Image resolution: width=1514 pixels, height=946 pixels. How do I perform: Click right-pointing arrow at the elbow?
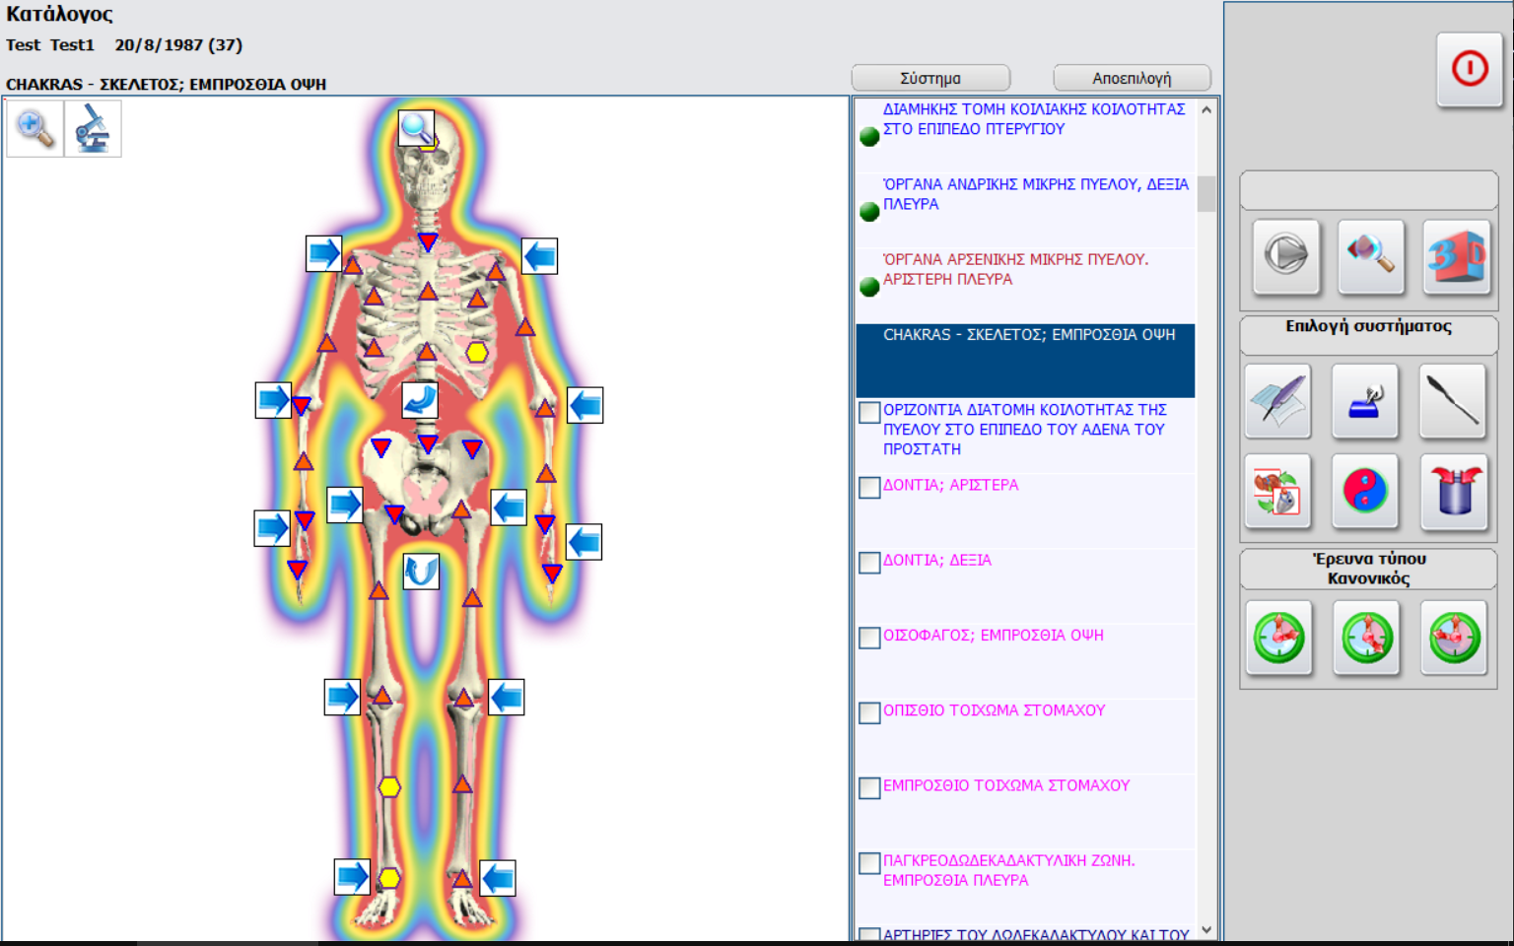click(x=273, y=400)
